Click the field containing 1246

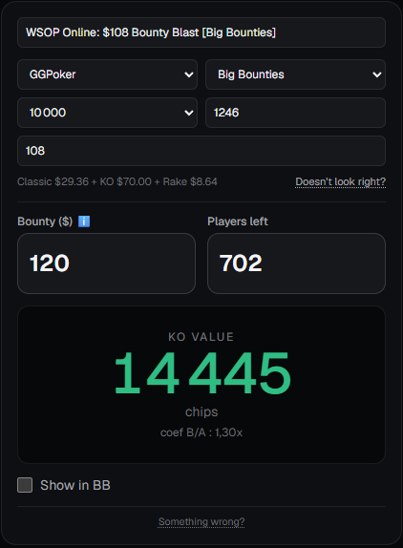point(295,113)
